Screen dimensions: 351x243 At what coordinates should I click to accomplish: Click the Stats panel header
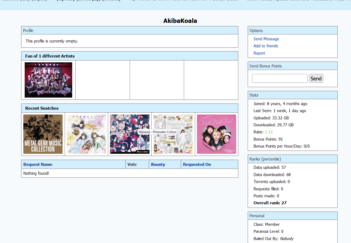click(292, 95)
